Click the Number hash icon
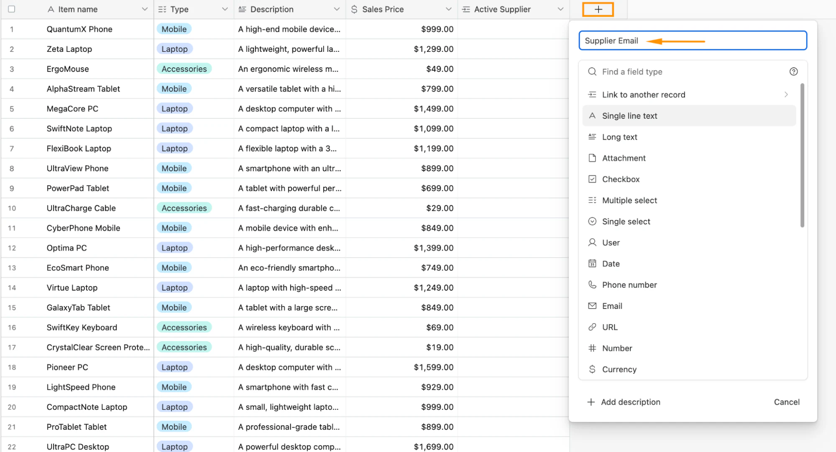The image size is (836, 452). point(592,348)
